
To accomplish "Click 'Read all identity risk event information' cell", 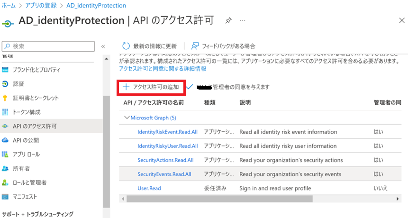I will pos(288,132).
